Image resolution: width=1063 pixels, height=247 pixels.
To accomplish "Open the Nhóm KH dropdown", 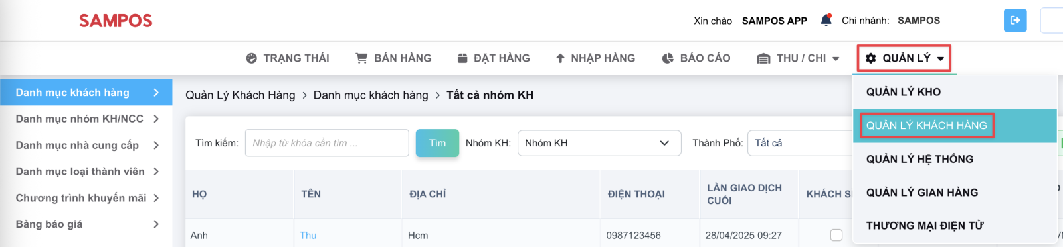I will (599, 143).
